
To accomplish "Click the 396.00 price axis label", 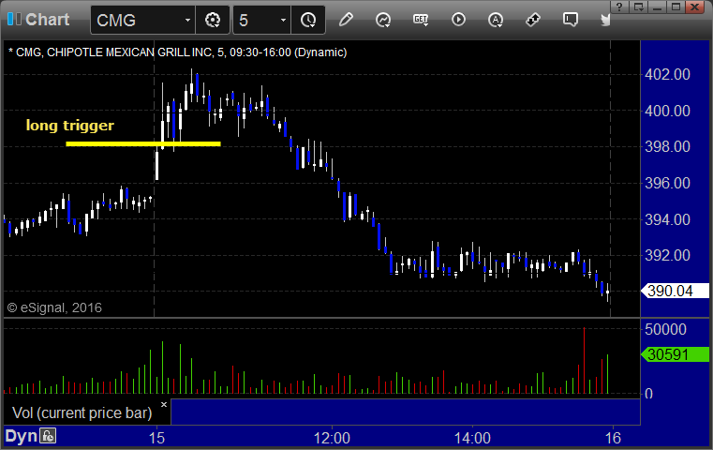I will pyautogui.click(x=667, y=183).
